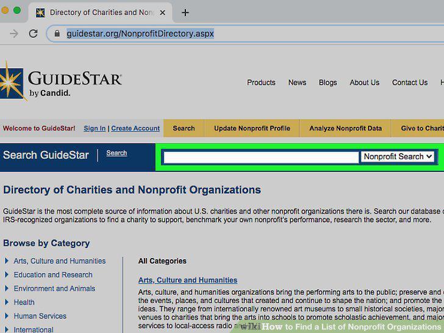Open the Contact Us page
Screen dimensions: 444x333
pos(410,82)
